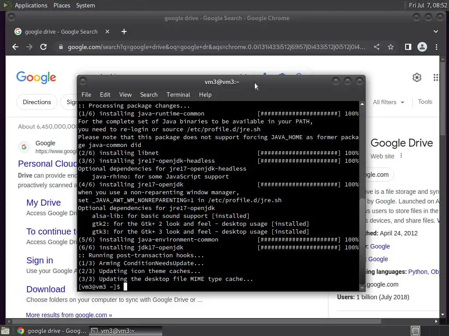Reload the Google search page
The width and height of the screenshot is (449, 336).
pos(43,47)
